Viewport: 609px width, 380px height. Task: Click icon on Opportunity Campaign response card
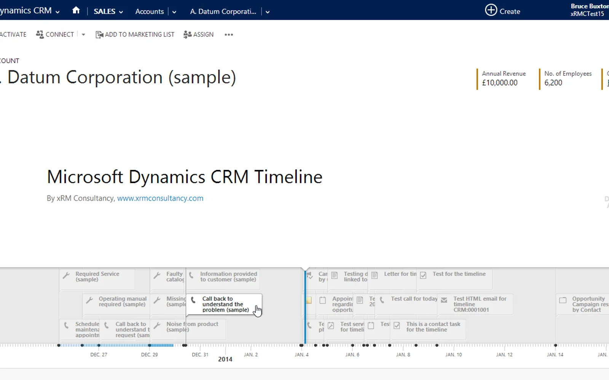pyautogui.click(x=563, y=300)
